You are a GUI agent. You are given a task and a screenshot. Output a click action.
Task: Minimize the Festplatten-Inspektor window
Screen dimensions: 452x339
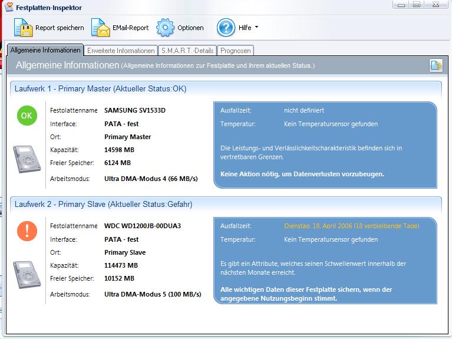tap(401, 5)
